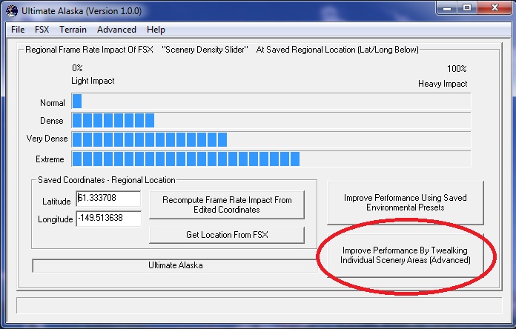Click the Very Dense frame rate impact bar
The height and width of the screenshot is (329, 516).
[271, 140]
